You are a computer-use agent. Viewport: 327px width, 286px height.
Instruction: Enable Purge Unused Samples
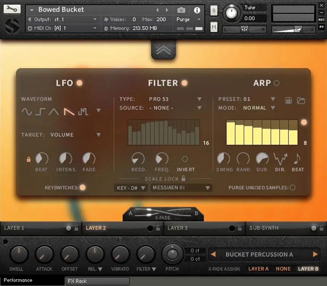[292, 187]
